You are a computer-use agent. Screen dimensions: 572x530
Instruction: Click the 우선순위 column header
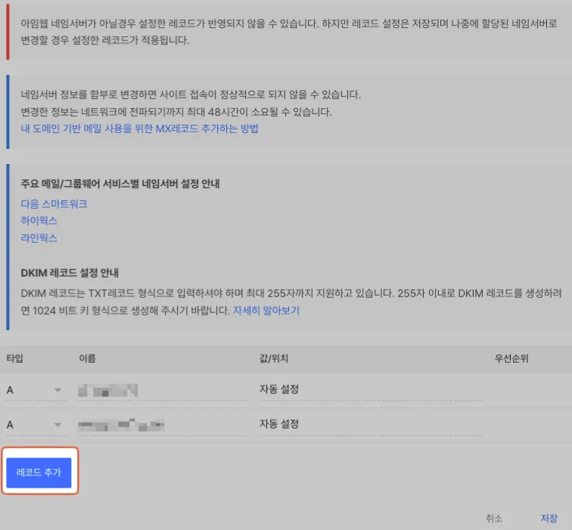tap(511, 358)
